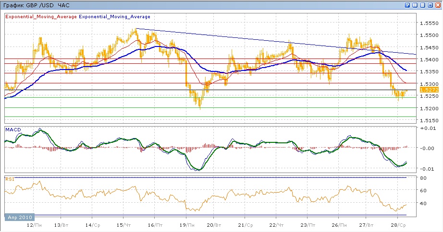Maximize the GBP/USD chart window
This screenshot has width=443, height=232.
[431, 5]
